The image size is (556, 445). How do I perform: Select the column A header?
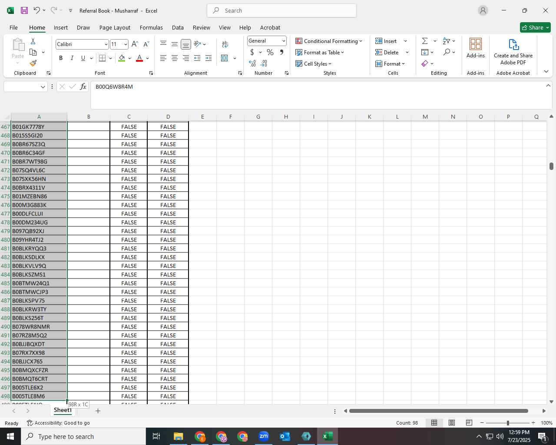coord(39,116)
